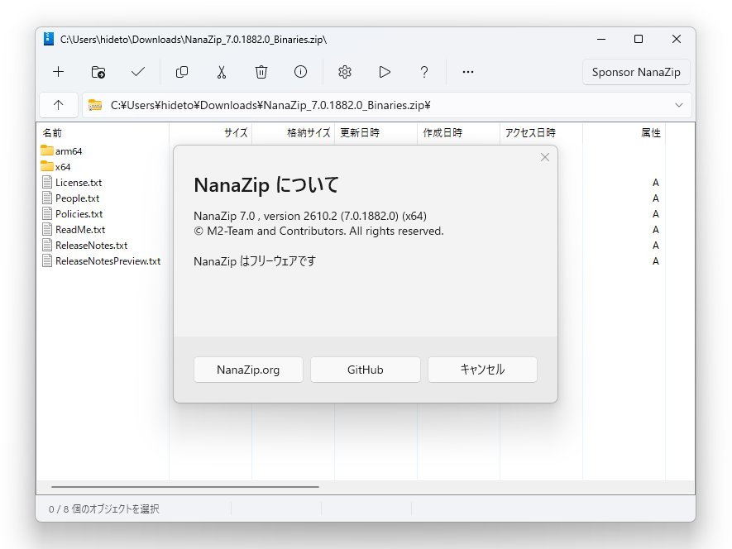The width and height of the screenshot is (732, 549).
Task: Expand the address bar dropdown chevron
Action: pos(679,105)
